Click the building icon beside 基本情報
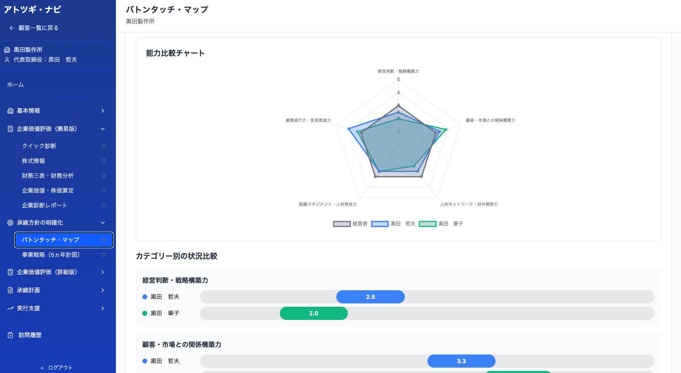 click(x=10, y=111)
